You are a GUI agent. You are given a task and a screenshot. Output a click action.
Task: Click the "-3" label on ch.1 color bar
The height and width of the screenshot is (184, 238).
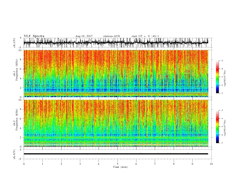pyautogui.click(x=222, y=60)
